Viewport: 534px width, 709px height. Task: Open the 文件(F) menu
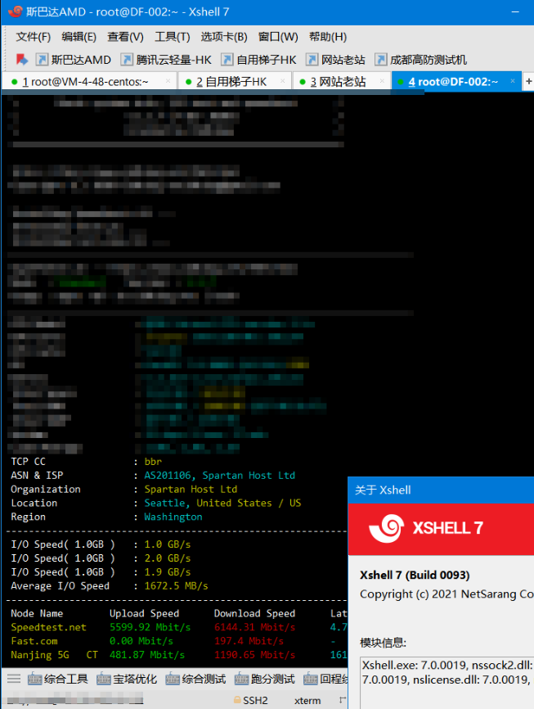(x=33, y=37)
